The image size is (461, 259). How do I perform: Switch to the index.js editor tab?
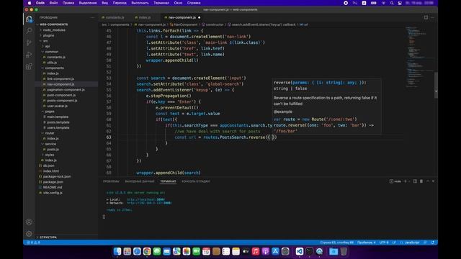145,17
